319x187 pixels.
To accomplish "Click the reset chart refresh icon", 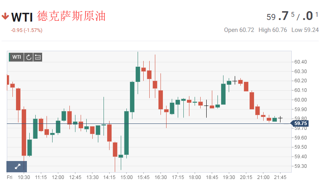I will (28, 57).
